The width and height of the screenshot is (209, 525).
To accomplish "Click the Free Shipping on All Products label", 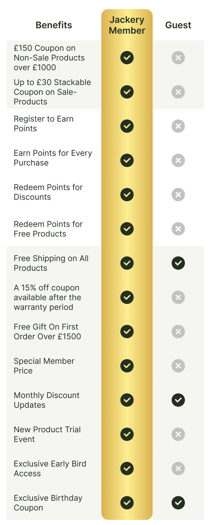I will coord(51,263).
